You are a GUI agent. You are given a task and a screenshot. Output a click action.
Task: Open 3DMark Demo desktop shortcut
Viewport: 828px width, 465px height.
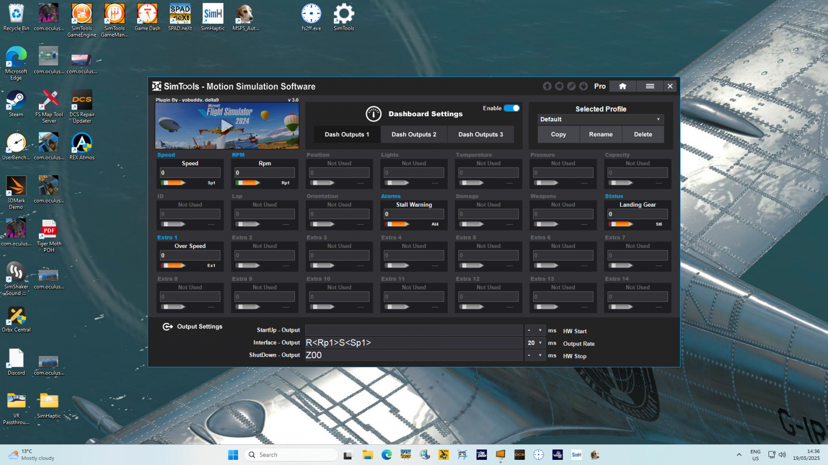coord(16,193)
